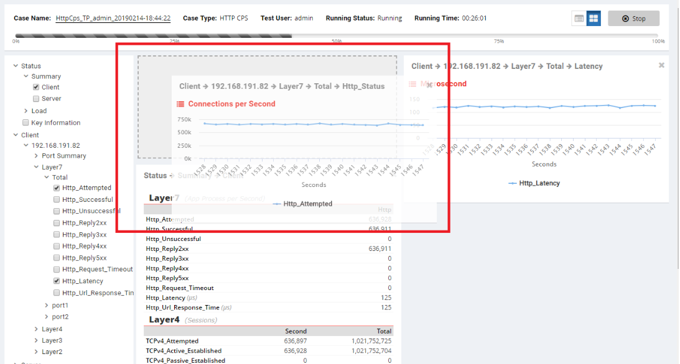
Task: Check the Http_Reply2xx checkbox
Action: click(x=57, y=223)
